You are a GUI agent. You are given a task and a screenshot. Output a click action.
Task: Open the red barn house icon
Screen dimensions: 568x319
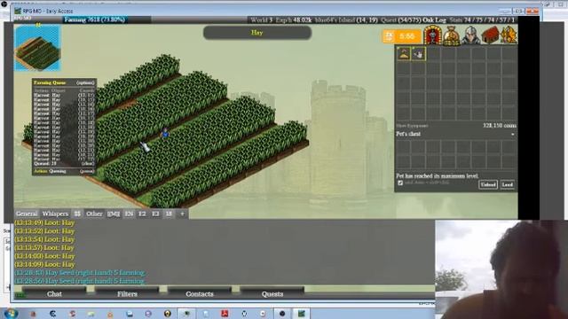(x=490, y=35)
